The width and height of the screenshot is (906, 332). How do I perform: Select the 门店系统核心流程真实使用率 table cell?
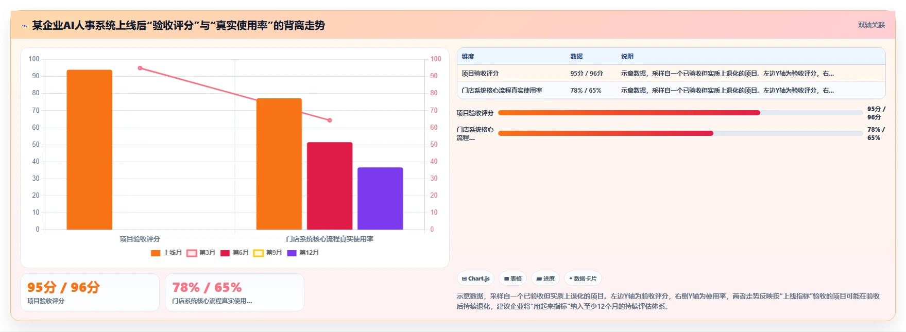pyautogui.click(x=502, y=91)
